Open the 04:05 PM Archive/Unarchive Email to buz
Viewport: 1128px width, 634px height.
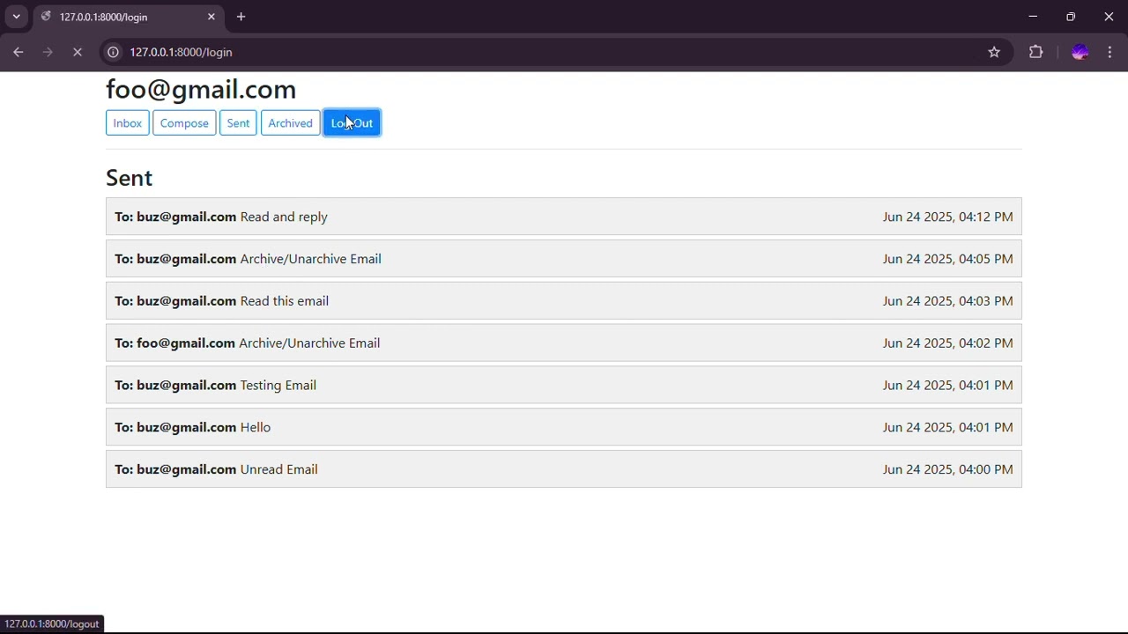[x=564, y=259]
